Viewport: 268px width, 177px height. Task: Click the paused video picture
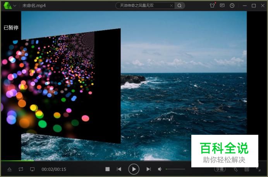click(134, 86)
